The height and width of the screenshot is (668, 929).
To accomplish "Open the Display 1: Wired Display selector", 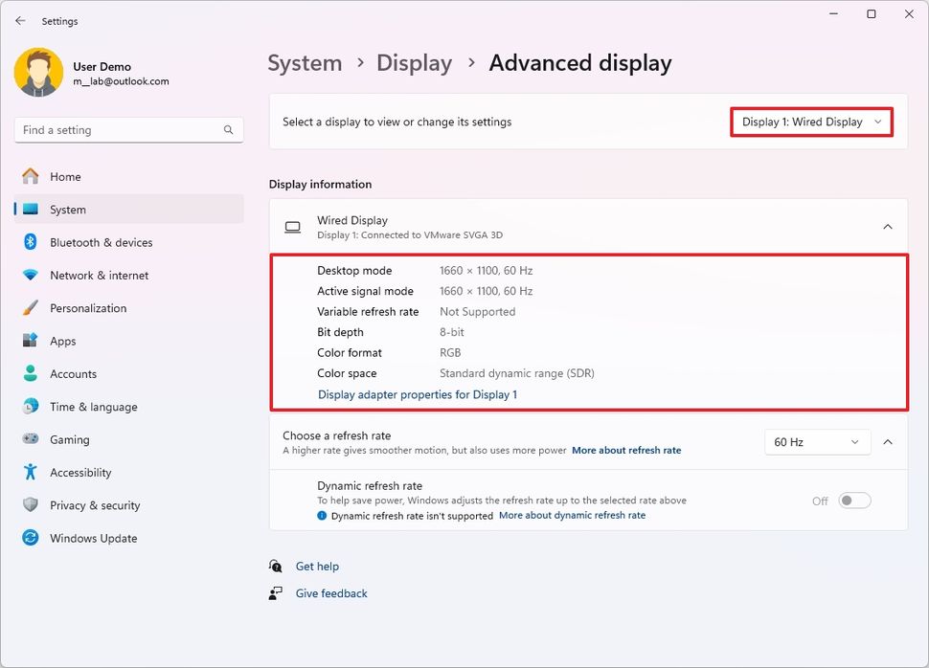I will 810,122.
